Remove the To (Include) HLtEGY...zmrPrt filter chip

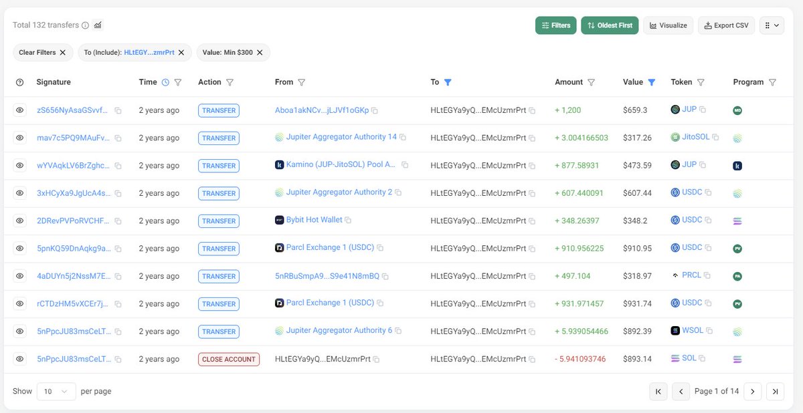(182, 52)
